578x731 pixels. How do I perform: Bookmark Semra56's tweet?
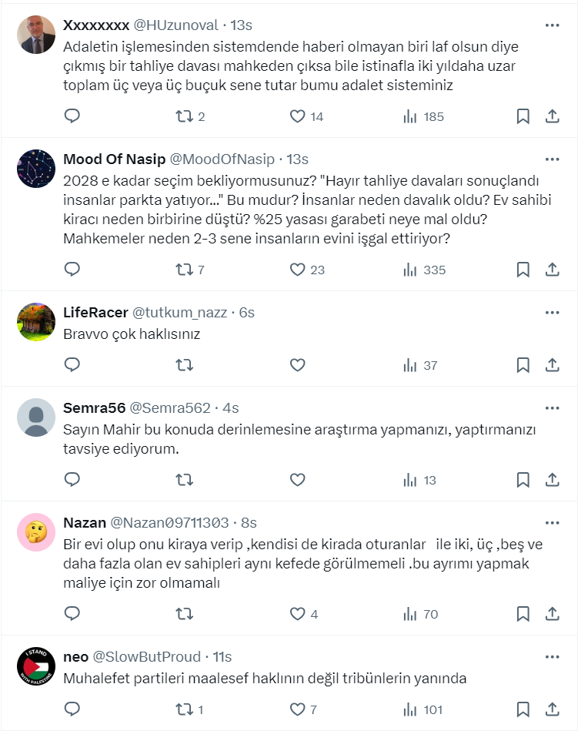click(523, 480)
